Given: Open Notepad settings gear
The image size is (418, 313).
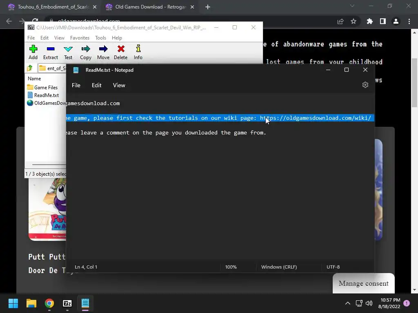Looking at the screenshot, I should [365, 85].
